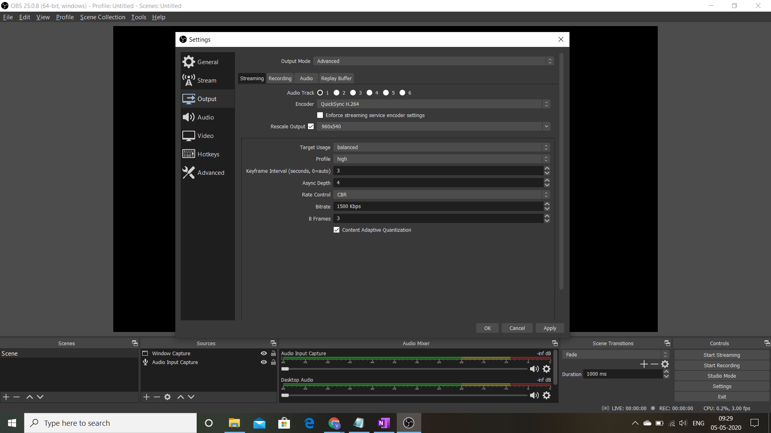Increase the Bitrate value with up arrow
Screen dimensions: 771x433
pyautogui.click(x=547, y=204)
